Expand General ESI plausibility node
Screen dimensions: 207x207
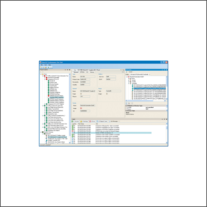tap(45, 78)
